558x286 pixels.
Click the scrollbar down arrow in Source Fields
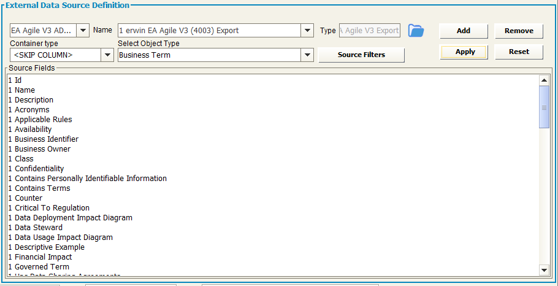tap(544, 270)
